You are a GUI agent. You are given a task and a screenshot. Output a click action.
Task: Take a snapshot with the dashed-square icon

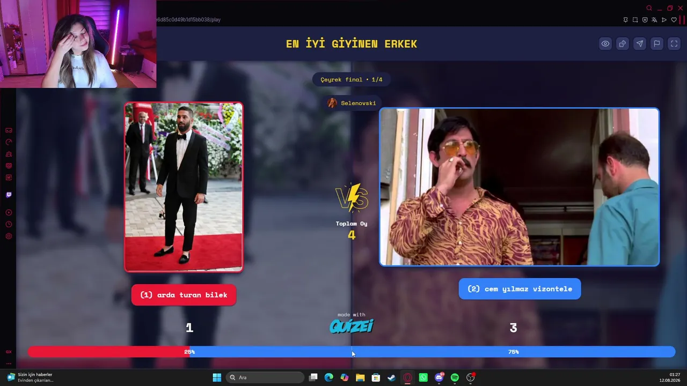click(x=635, y=20)
